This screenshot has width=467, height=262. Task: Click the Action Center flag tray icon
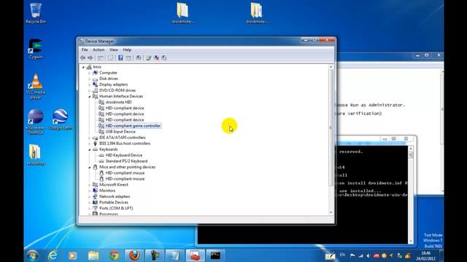coord(352,255)
